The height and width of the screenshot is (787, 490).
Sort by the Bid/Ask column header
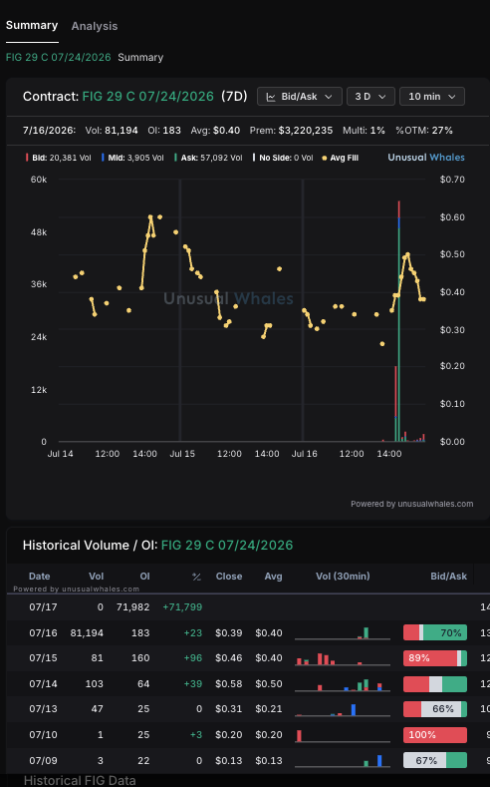point(448,577)
